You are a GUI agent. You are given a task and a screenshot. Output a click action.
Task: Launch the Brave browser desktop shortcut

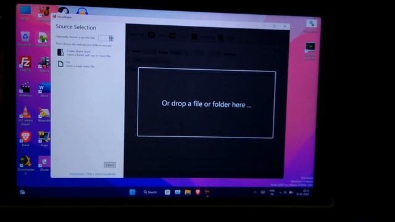(x=25, y=139)
